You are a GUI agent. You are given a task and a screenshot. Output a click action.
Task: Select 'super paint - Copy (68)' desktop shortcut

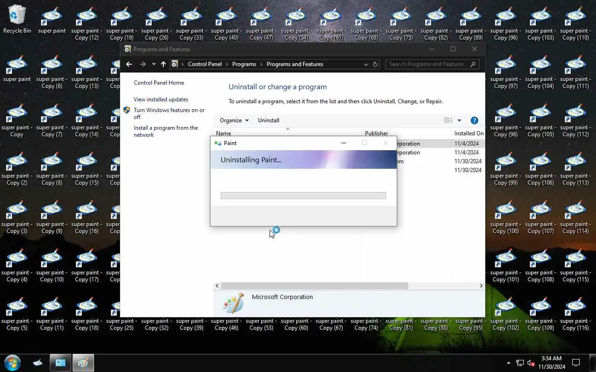[x=366, y=23]
